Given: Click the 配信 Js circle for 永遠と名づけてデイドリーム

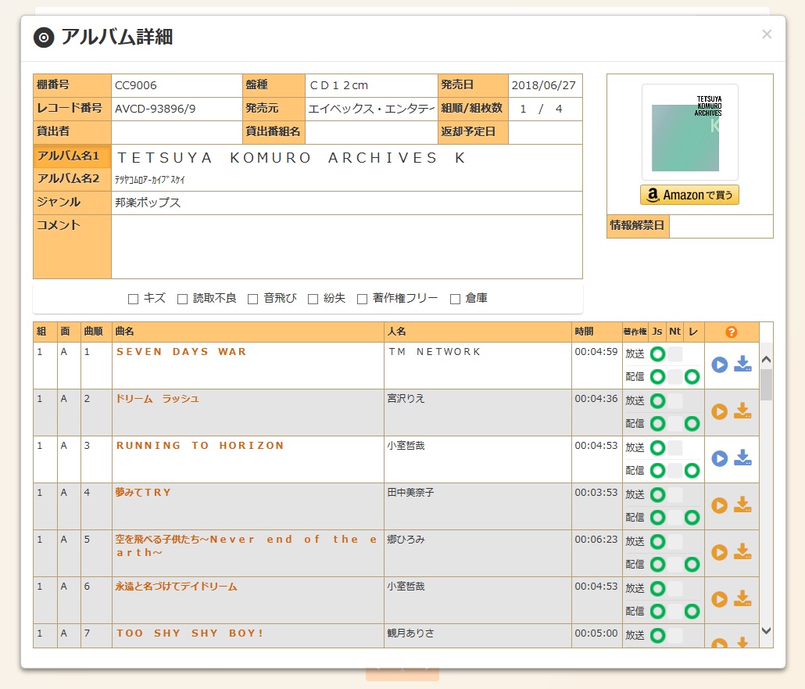Looking at the screenshot, I should [657, 612].
